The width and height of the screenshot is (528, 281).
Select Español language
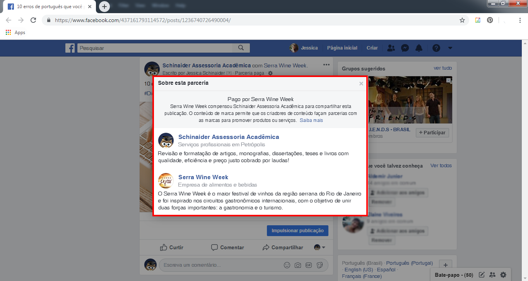(386, 269)
